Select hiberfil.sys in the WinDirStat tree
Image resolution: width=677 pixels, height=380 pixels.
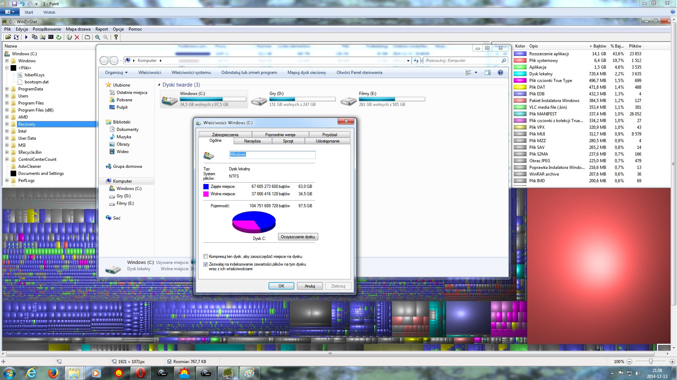[35, 75]
